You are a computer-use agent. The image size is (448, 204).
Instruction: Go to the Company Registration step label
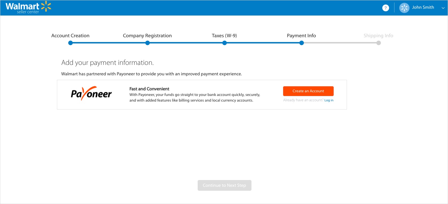tap(147, 36)
